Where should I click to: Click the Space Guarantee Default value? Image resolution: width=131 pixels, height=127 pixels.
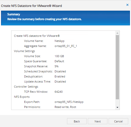(x=59, y=61)
